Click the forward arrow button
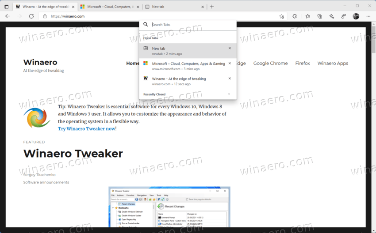 tap(19, 16)
